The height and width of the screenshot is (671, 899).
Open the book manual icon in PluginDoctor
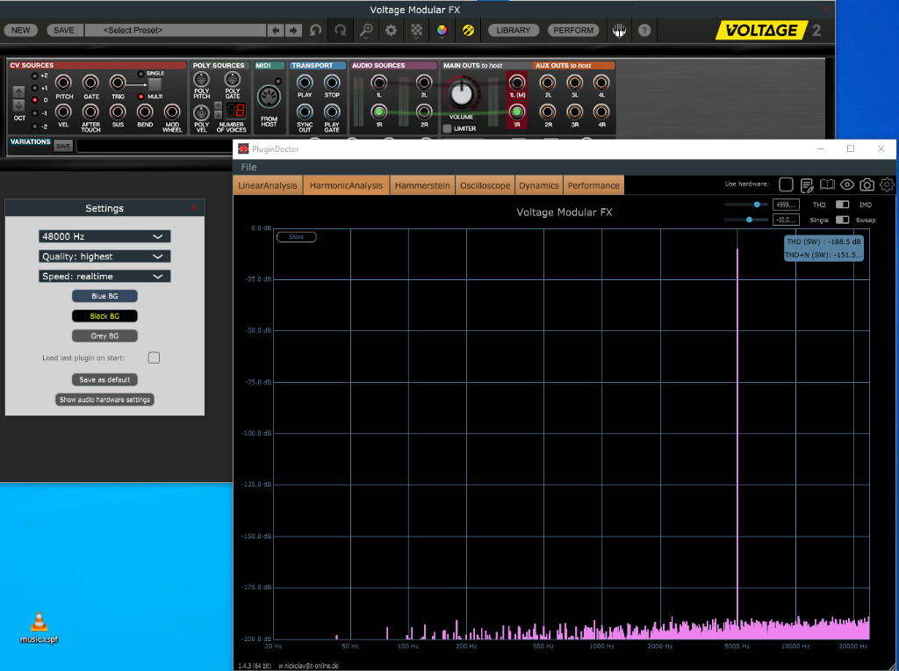[827, 184]
